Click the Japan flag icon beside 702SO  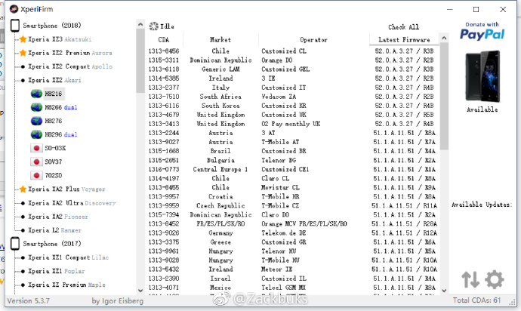point(36,175)
